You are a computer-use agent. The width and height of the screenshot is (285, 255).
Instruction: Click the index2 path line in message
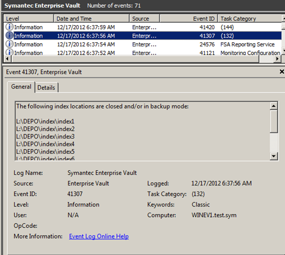point(45,129)
